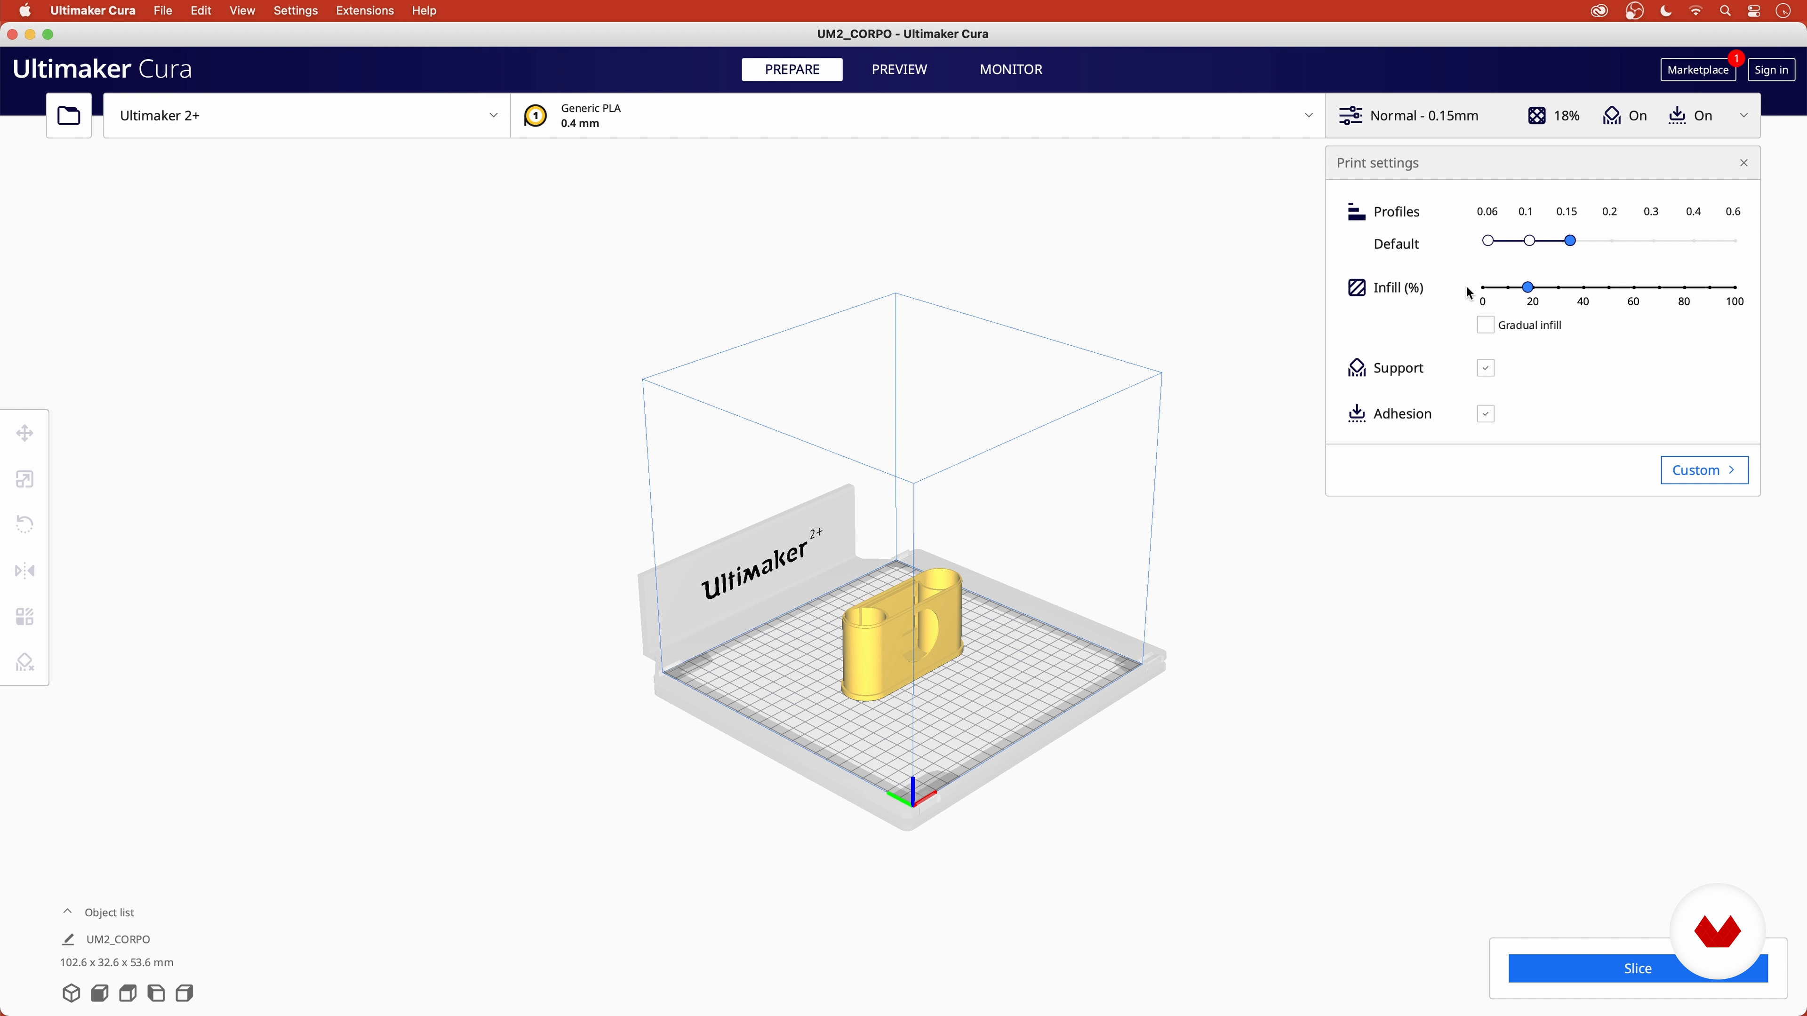Viewport: 1807px width, 1016px height.
Task: Switch to the PREVIEW stage tab
Action: 899,70
